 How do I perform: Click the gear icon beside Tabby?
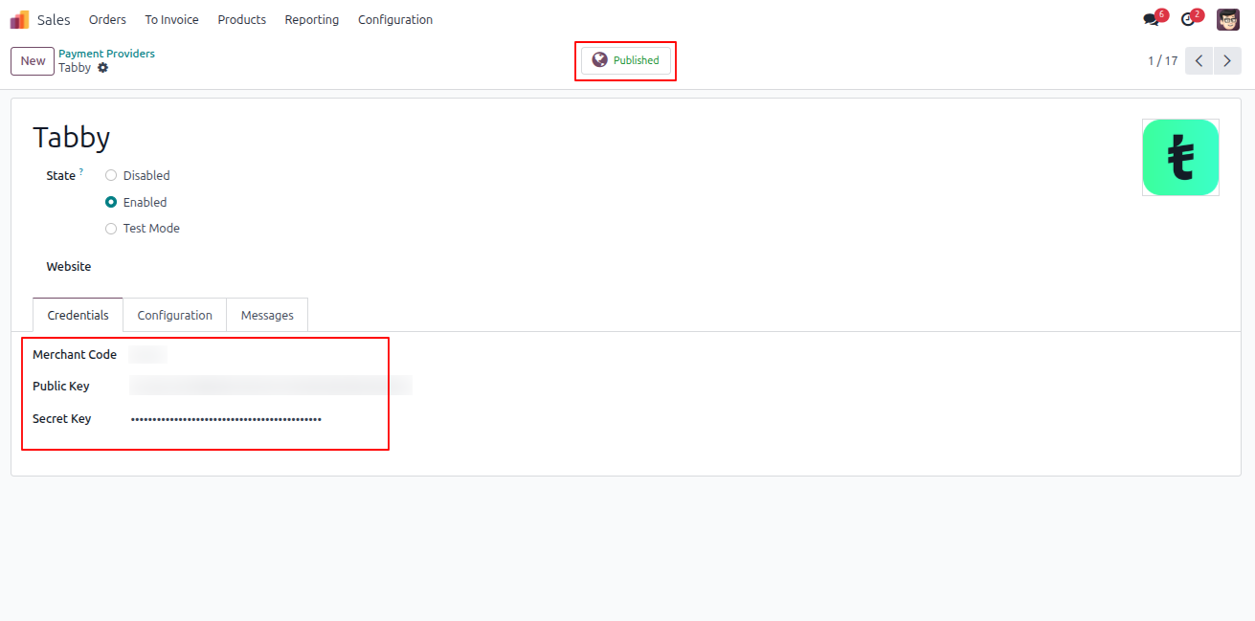tap(102, 68)
